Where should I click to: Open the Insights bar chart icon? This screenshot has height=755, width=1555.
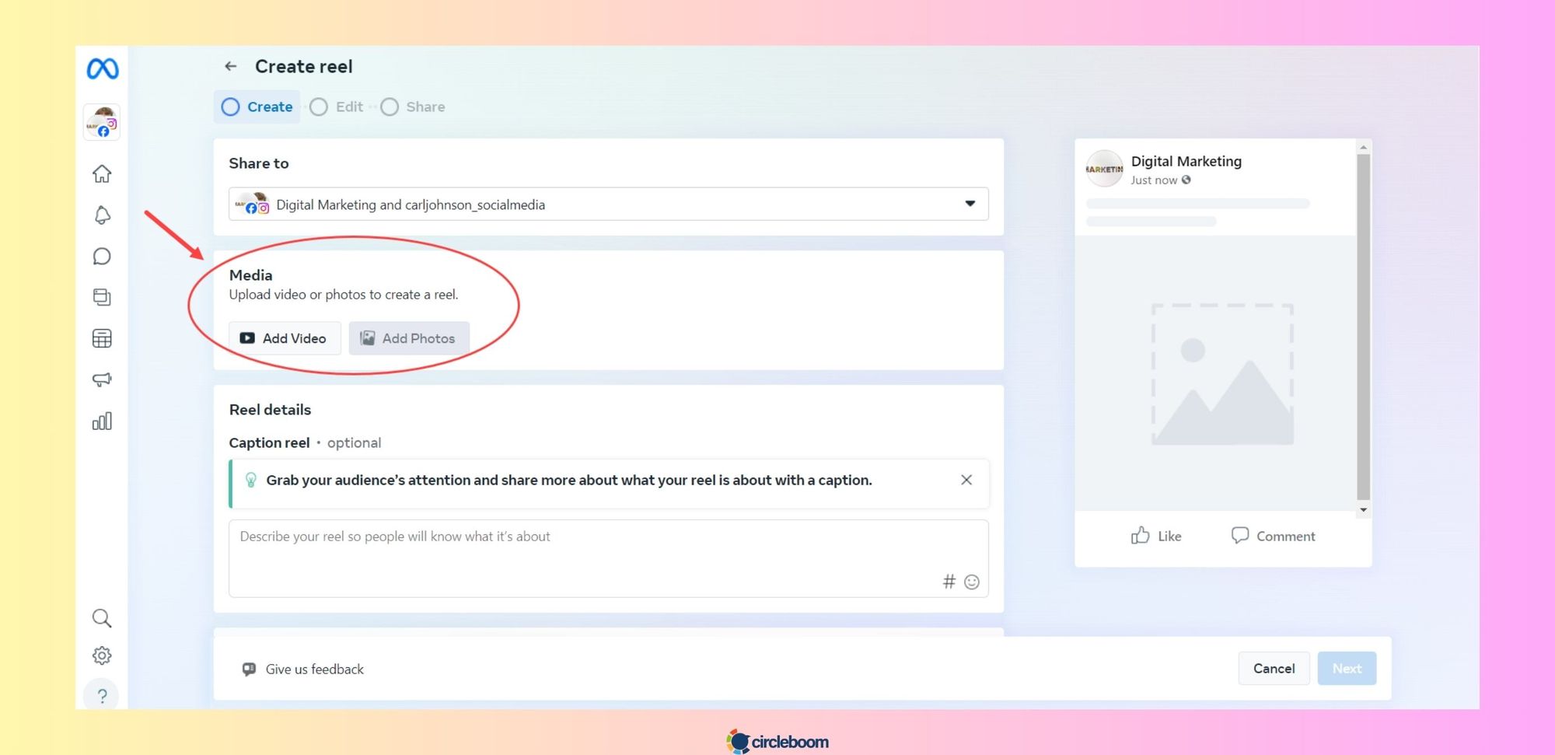point(102,421)
